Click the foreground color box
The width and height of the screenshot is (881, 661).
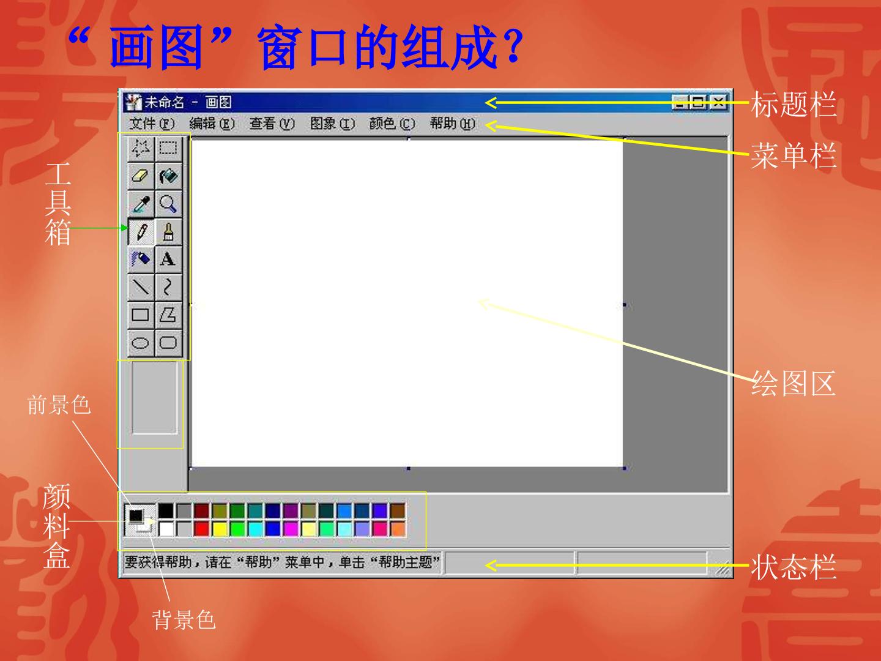[x=136, y=515]
